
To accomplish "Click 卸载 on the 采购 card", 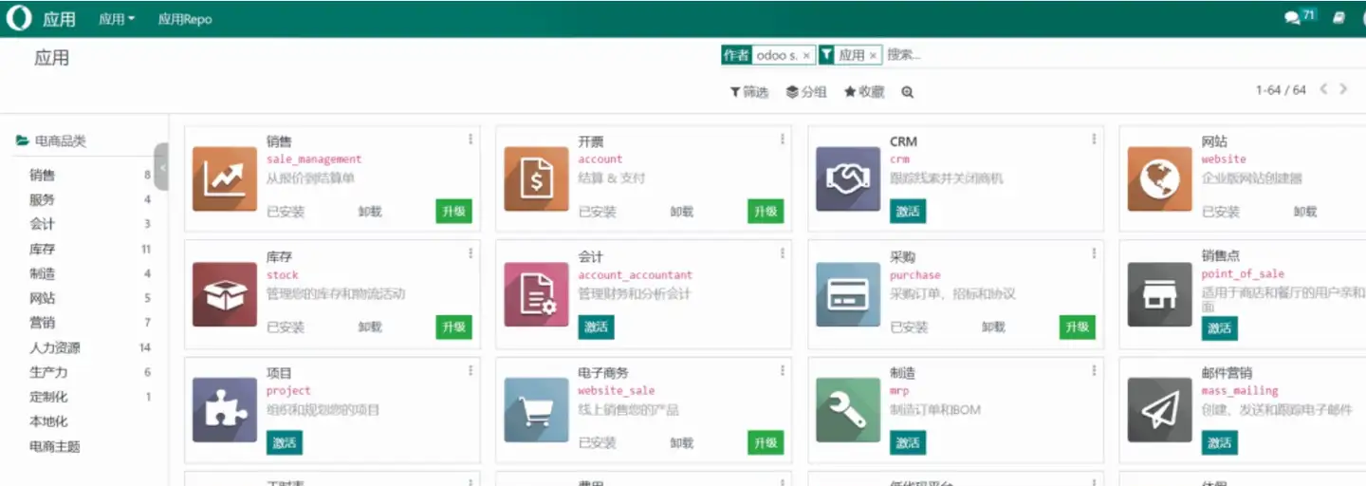I will pos(993,327).
